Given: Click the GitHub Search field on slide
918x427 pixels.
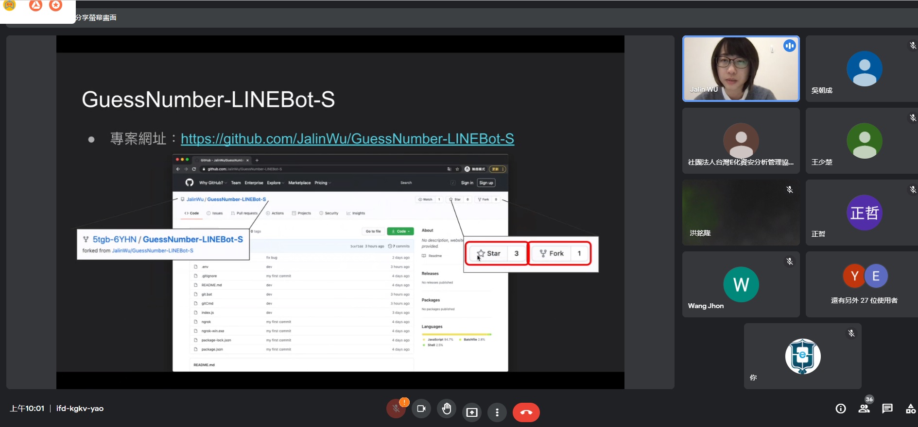Looking at the screenshot, I should [427, 183].
